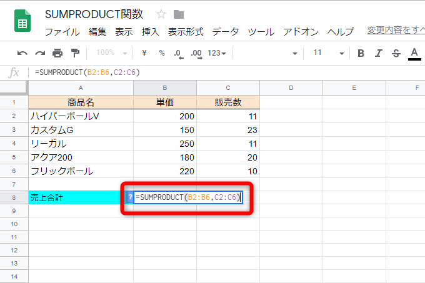This screenshot has height=283, width=425.
Task: Select sales count cell 10
Action: 228,171
